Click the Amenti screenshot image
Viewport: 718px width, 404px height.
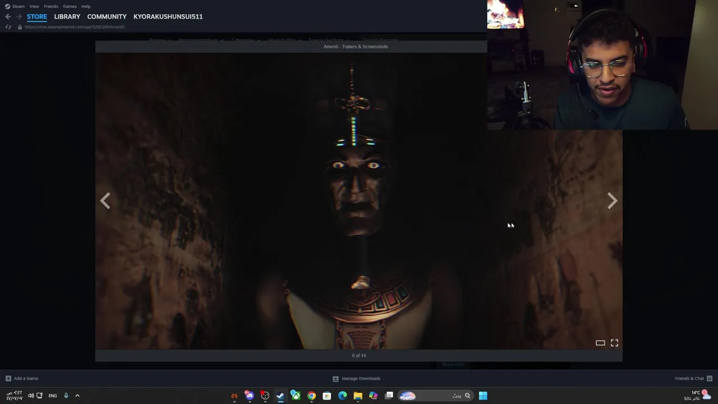[359, 201]
